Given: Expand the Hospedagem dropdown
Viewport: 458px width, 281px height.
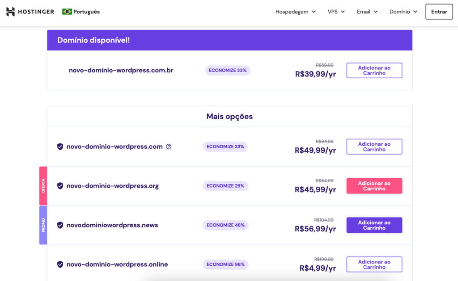Looking at the screenshot, I should click(x=295, y=12).
